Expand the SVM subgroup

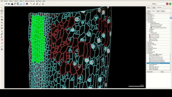click(x=149, y=30)
